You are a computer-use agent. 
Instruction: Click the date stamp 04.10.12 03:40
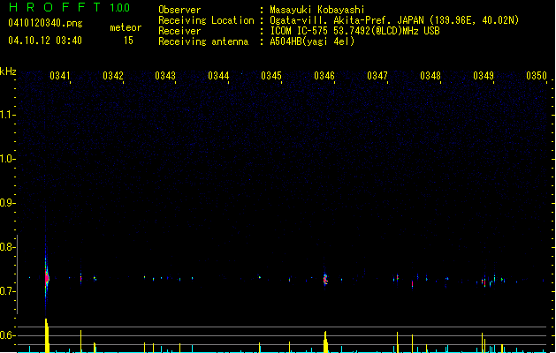(x=45, y=41)
